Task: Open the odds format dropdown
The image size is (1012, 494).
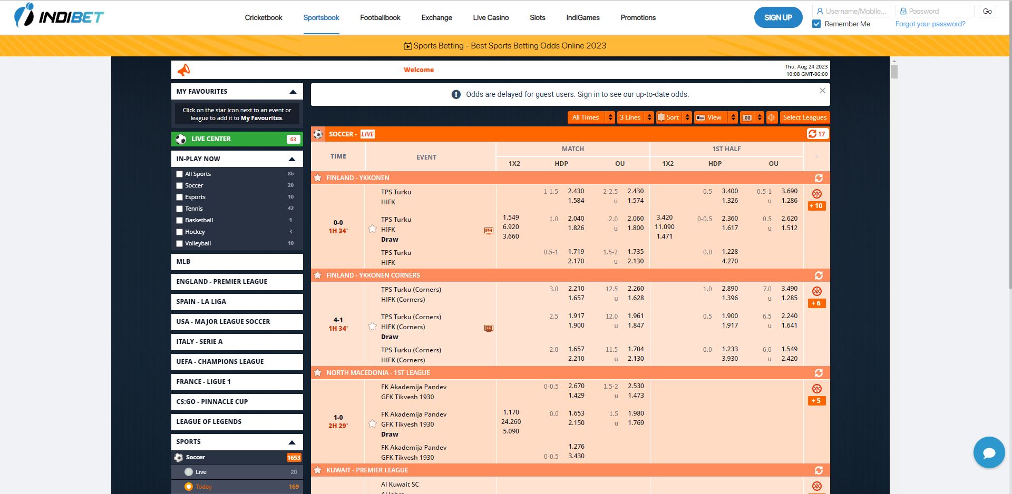Action: point(752,117)
